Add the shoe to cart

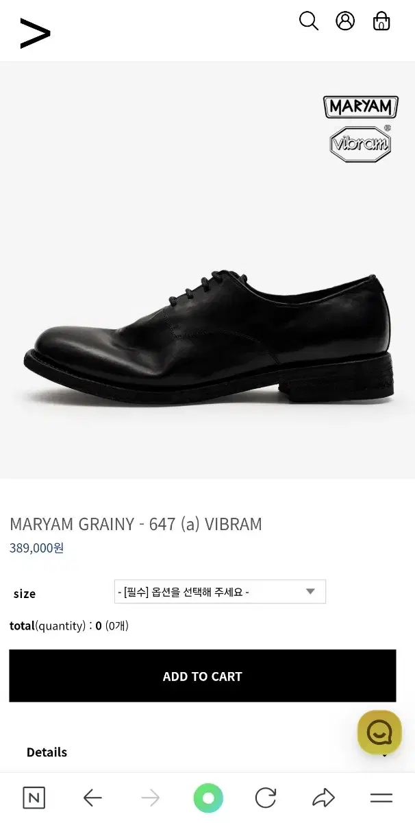pyautogui.click(x=203, y=676)
